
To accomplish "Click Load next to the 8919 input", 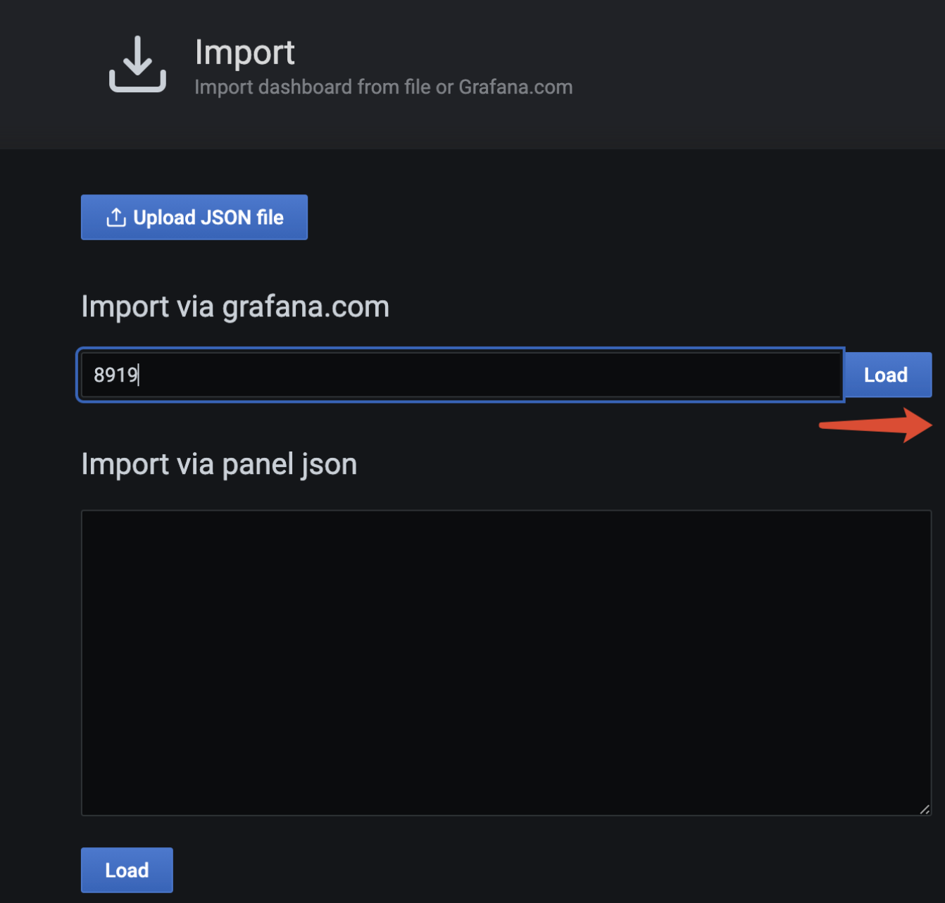I will point(887,375).
